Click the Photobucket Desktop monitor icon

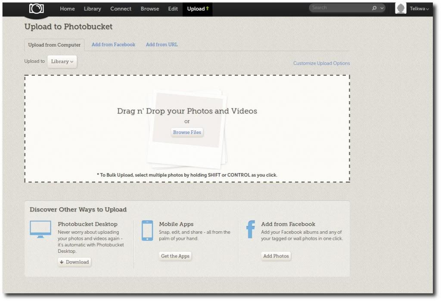[x=40, y=229]
